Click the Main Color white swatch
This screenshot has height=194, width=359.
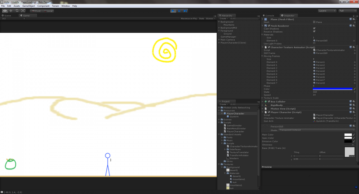click(348, 135)
